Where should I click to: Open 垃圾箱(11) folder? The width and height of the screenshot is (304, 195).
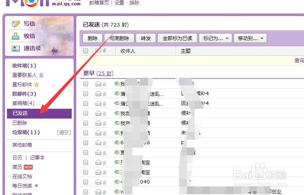[26, 132]
